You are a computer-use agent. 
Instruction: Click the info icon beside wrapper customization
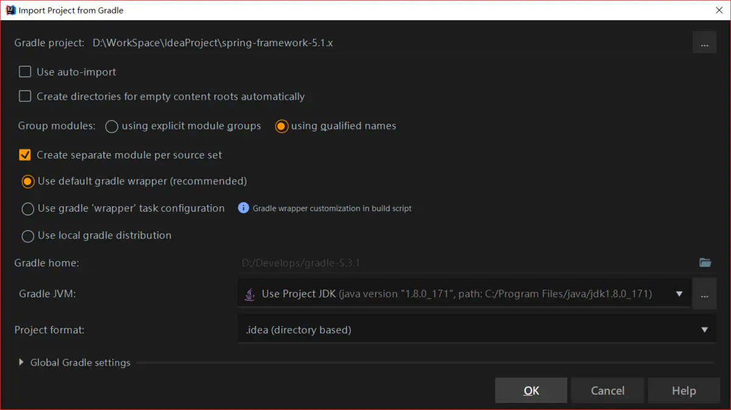pyautogui.click(x=243, y=208)
